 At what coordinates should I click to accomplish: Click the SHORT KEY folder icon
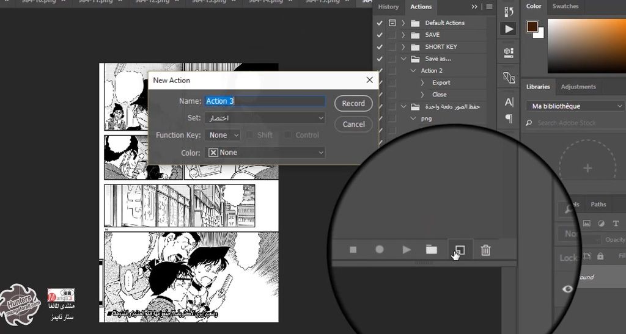point(415,46)
